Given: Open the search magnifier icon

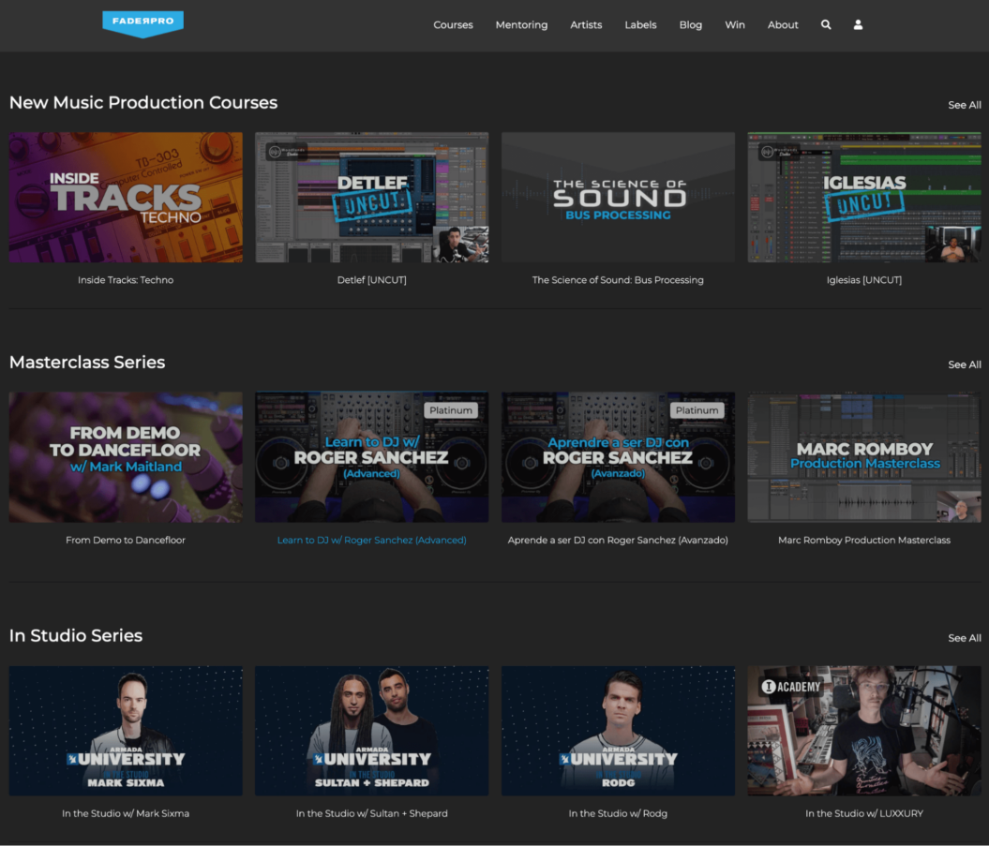Looking at the screenshot, I should click(826, 24).
